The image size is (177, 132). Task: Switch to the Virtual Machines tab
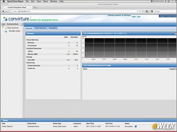click(x=40, y=28)
